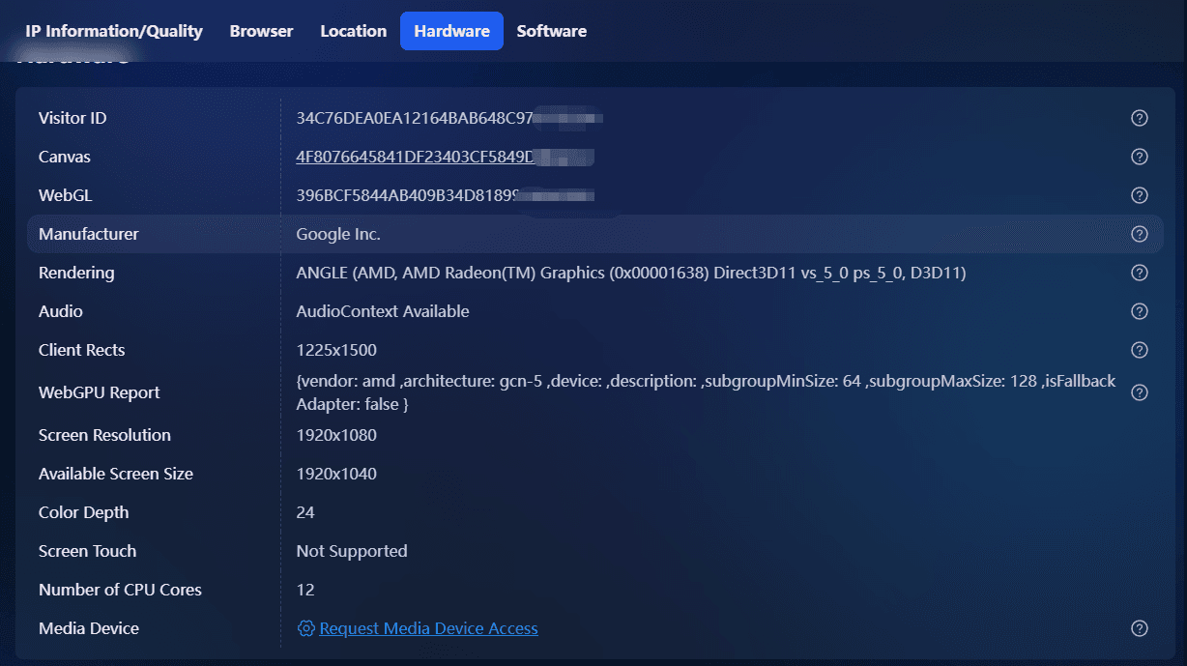Image resolution: width=1187 pixels, height=666 pixels.
Task: Show help for WebGPU Report
Action: 1140,392
